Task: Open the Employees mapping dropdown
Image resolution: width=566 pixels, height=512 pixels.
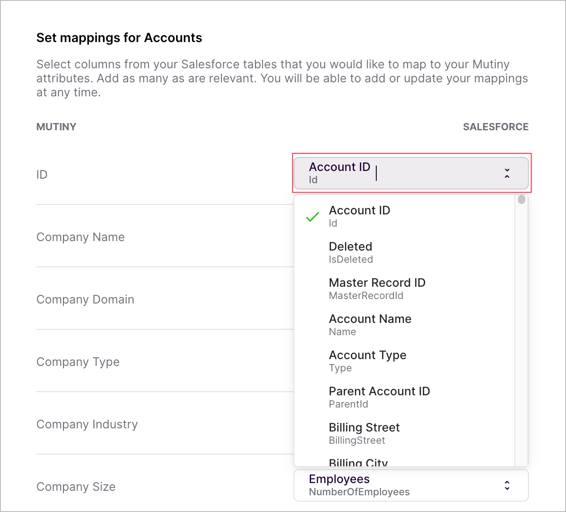Action: 408,485
